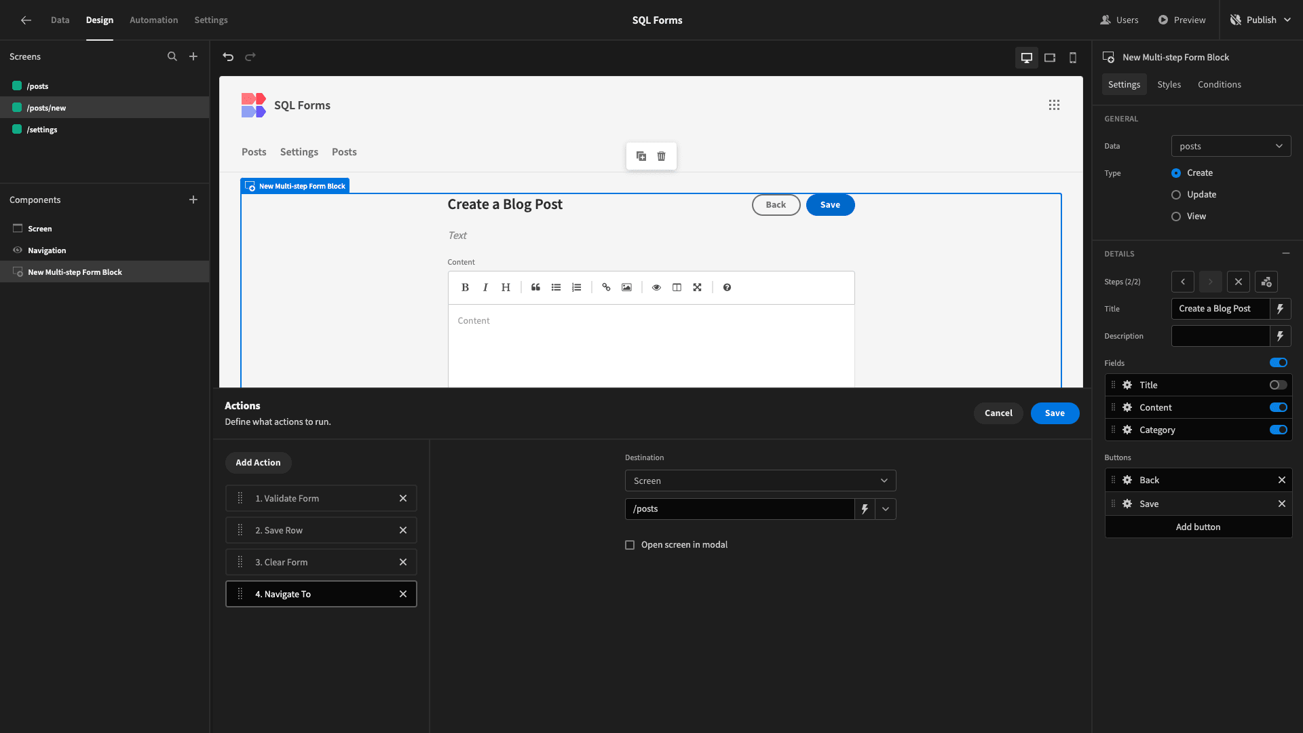
Task: Add a new form step icon
Action: click(1266, 282)
